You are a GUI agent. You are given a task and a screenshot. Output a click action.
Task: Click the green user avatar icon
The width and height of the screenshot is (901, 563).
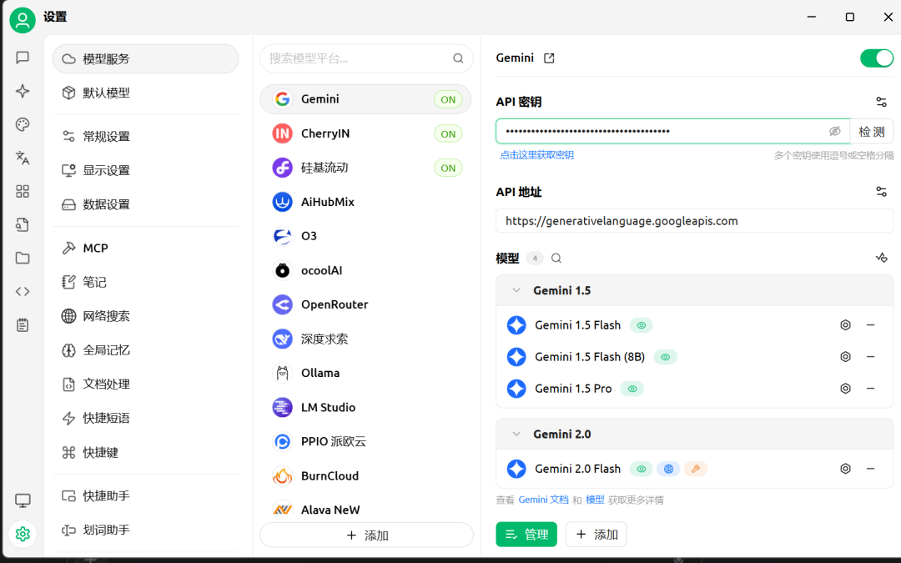[x=23, y=21]
